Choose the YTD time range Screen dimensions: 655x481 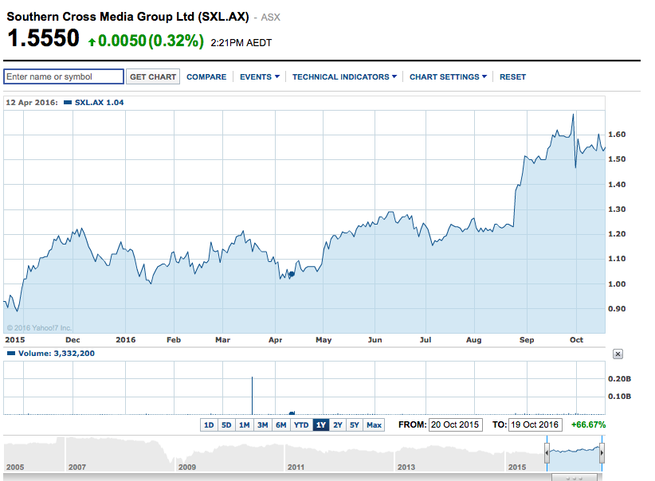pyautogui.click(x=301, y=425)
